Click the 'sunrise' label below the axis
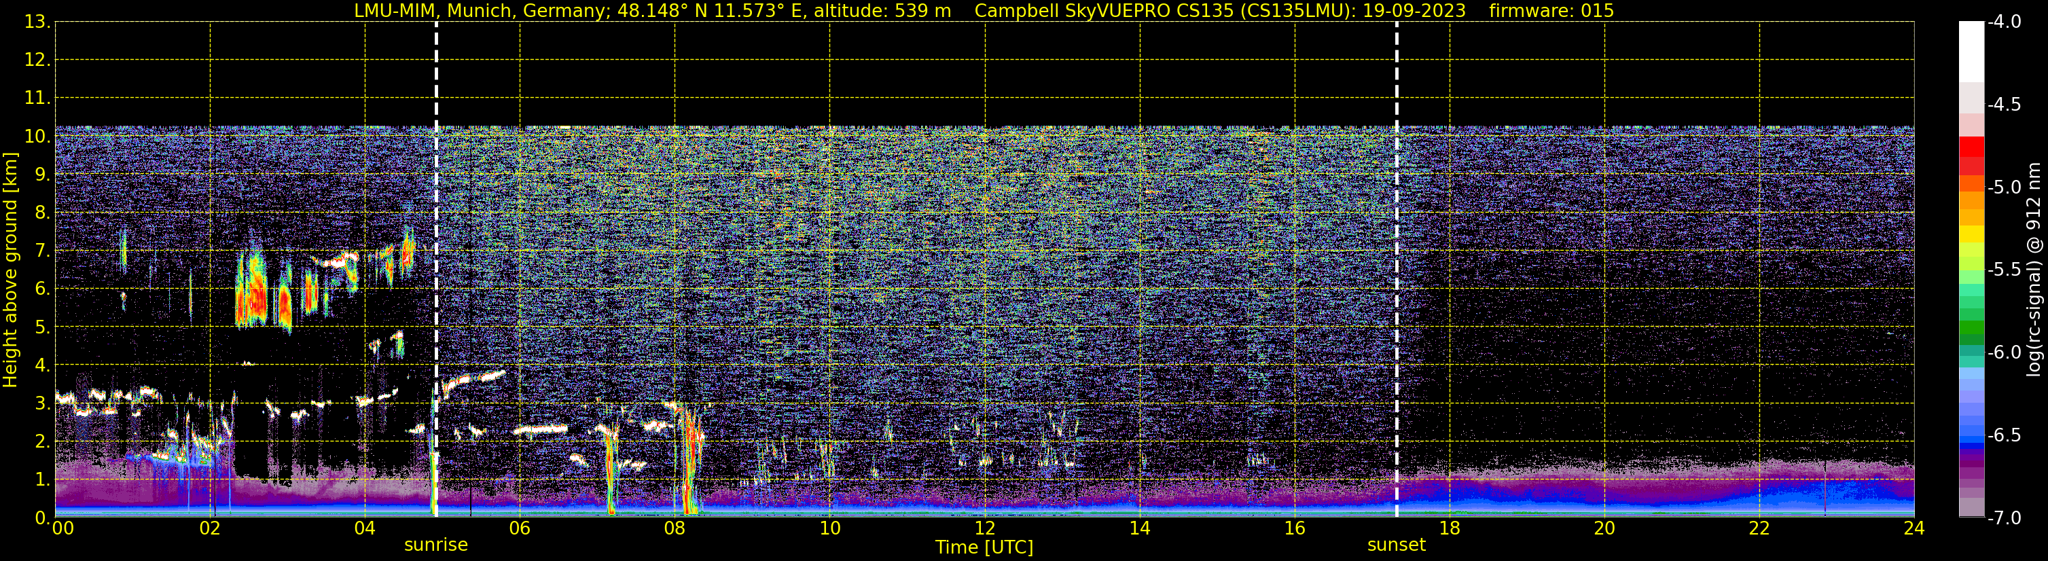The width and height of the screenshot is (2048, 561). point(435,545)
